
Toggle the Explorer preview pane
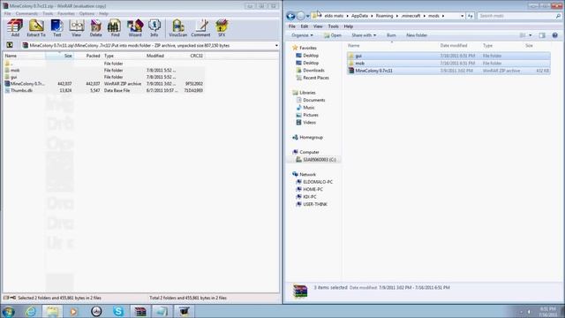(542, 35)
